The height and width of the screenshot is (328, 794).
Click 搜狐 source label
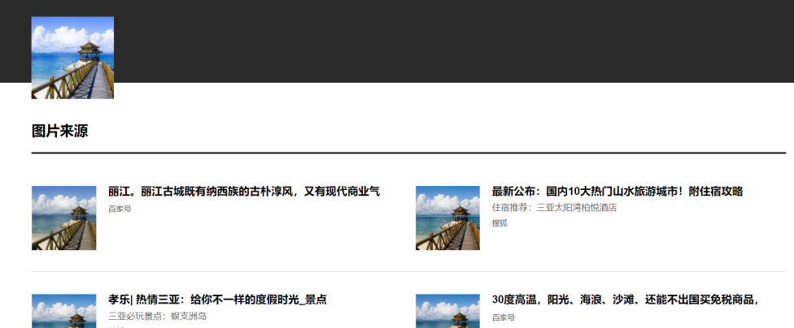coord(500,223)
